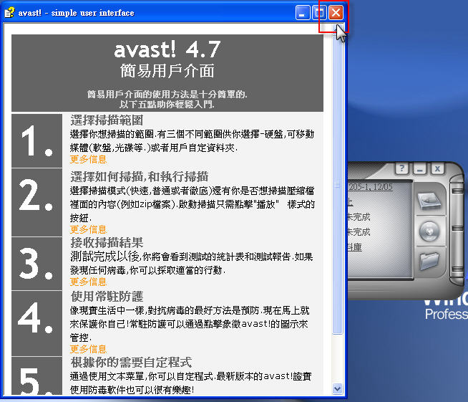The width and height of the screenshot is (468, 402).
Task: Open 更多信息 link under 使用常駐防護
Action: click(x=88, y=349)
